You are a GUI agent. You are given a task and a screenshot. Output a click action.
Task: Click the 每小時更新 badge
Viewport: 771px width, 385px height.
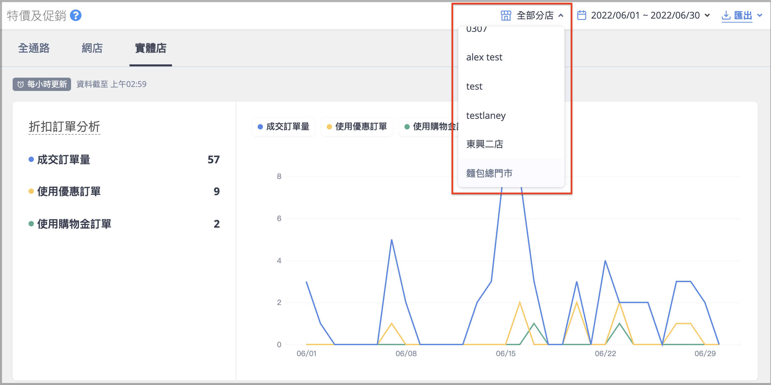(42, 84)
